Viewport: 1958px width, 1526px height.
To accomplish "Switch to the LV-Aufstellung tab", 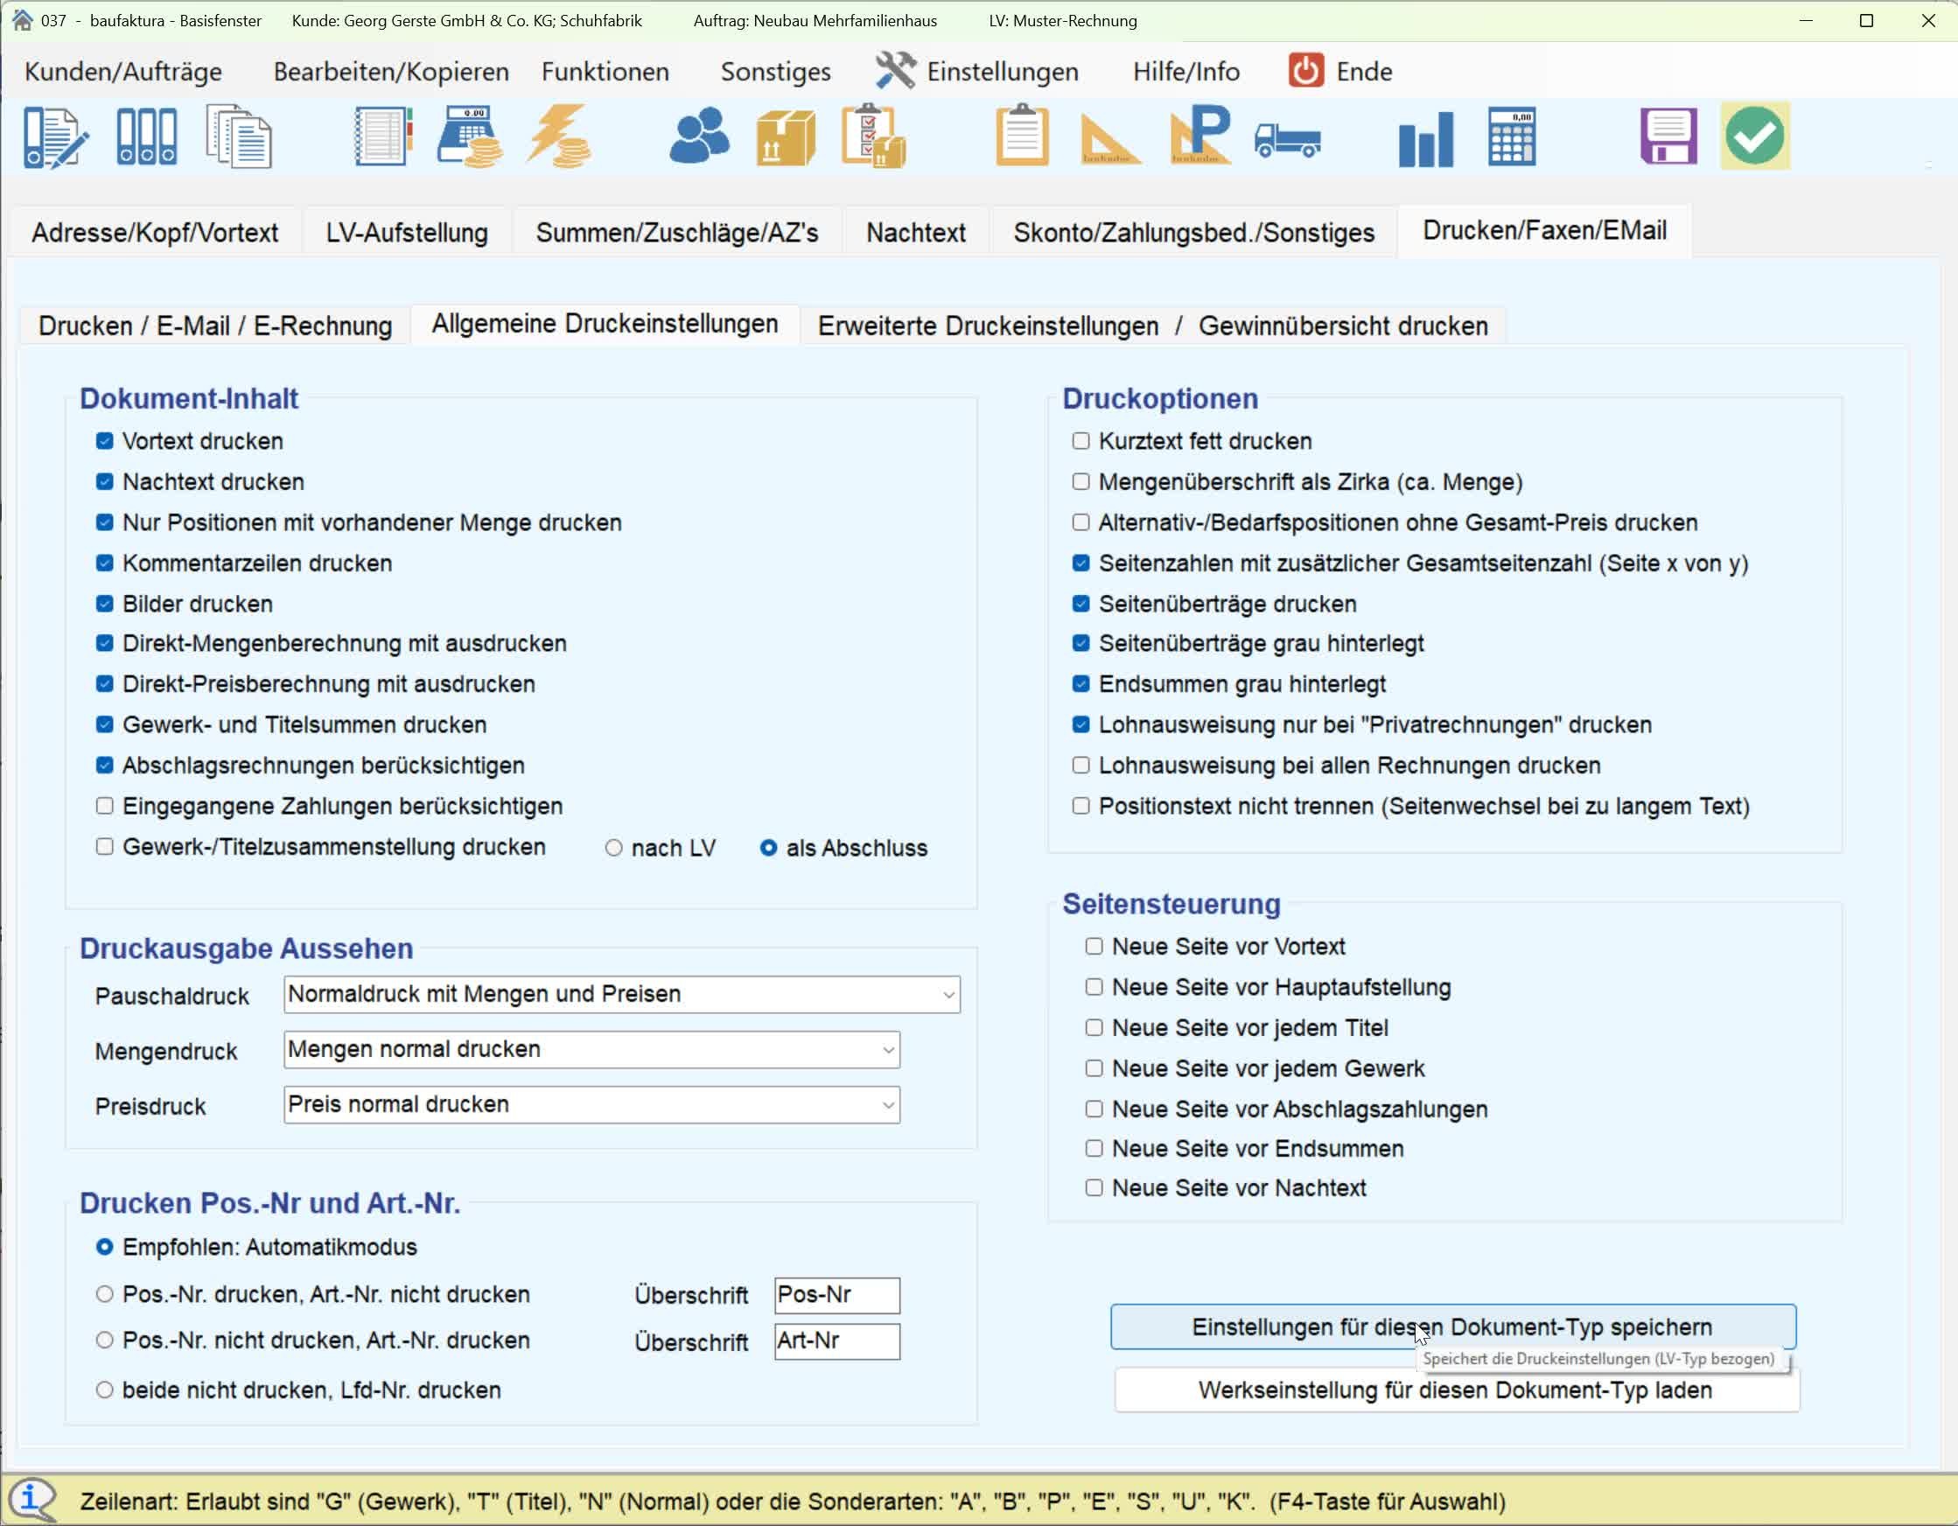I will [406, 233].
